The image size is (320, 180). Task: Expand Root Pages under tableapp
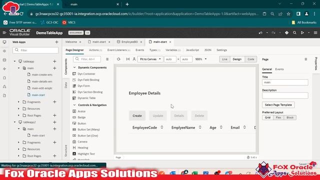click(19, 115)
